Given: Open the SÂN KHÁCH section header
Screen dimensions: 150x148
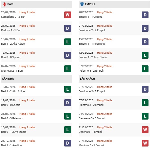Looking at the screenshot, I should [x=87, y=79].
